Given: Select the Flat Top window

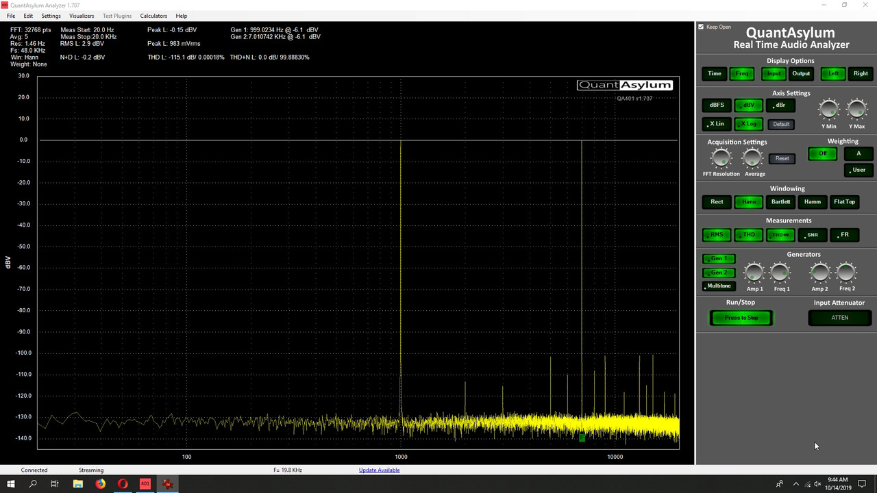Looking at the screenshot, I should pos(844,202).
